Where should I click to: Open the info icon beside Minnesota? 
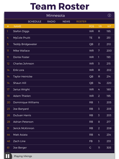(x=109, y=15)
